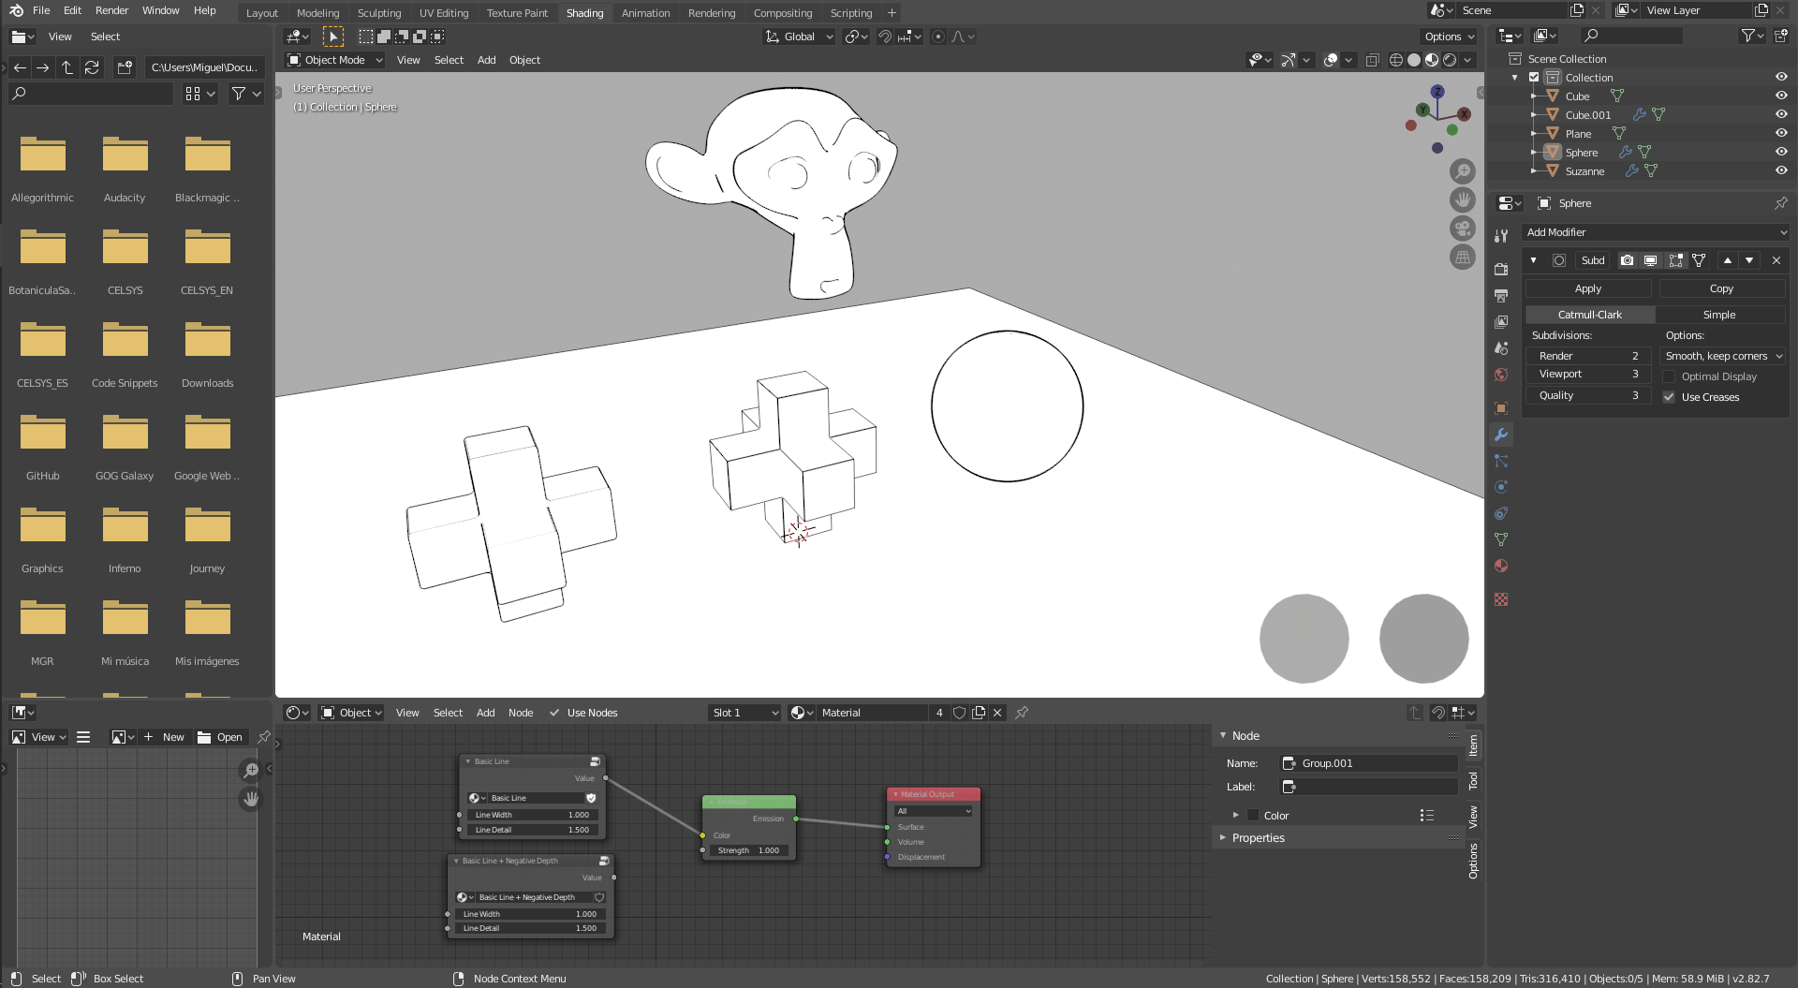Open the Object Mode dropdown

pyautogui.click(x=333, y=60)
